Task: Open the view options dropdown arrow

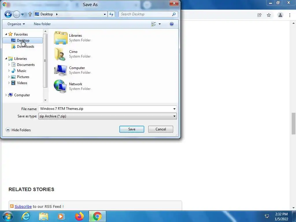Action: tap(160, 24)
